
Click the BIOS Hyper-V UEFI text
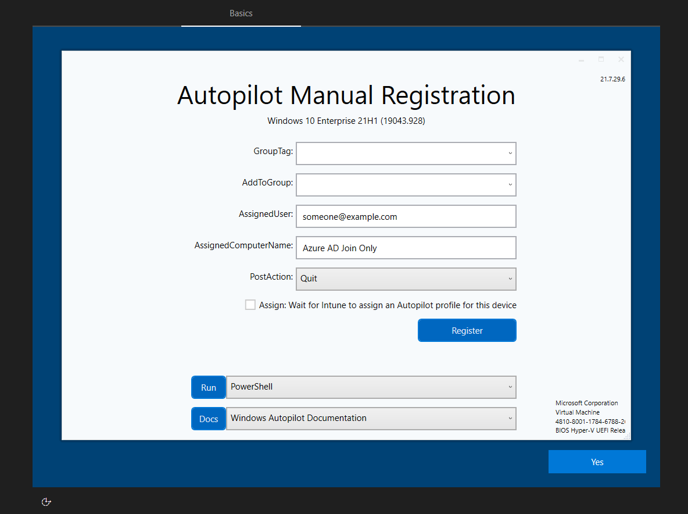[x=590, y=431]
